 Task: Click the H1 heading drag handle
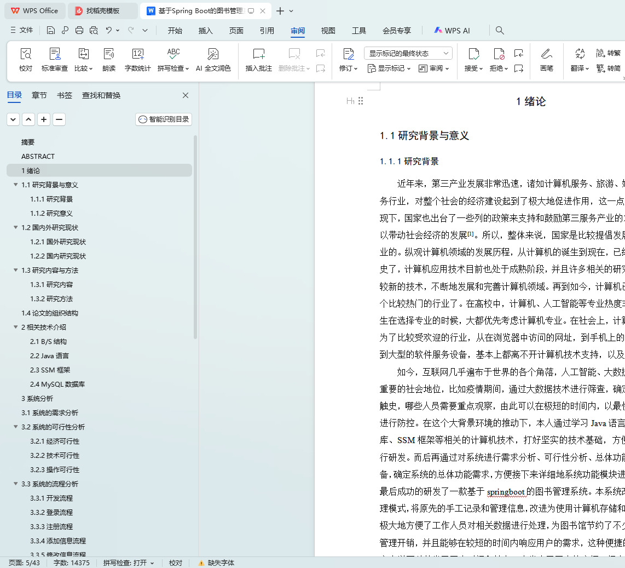(361, 101)
